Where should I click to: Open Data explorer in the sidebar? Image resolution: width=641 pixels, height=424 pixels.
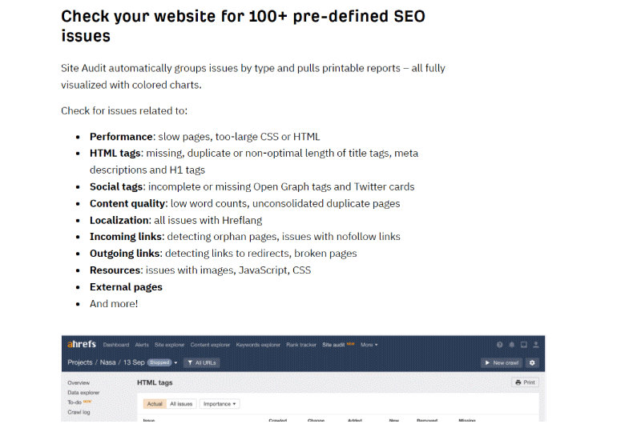pos(83,393)
